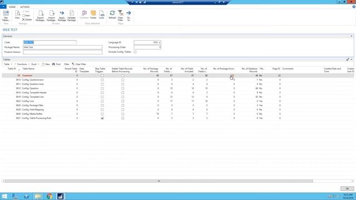Open the application menu dropdown button
This screenshot has width=356, height=200.
pos(3,7)
